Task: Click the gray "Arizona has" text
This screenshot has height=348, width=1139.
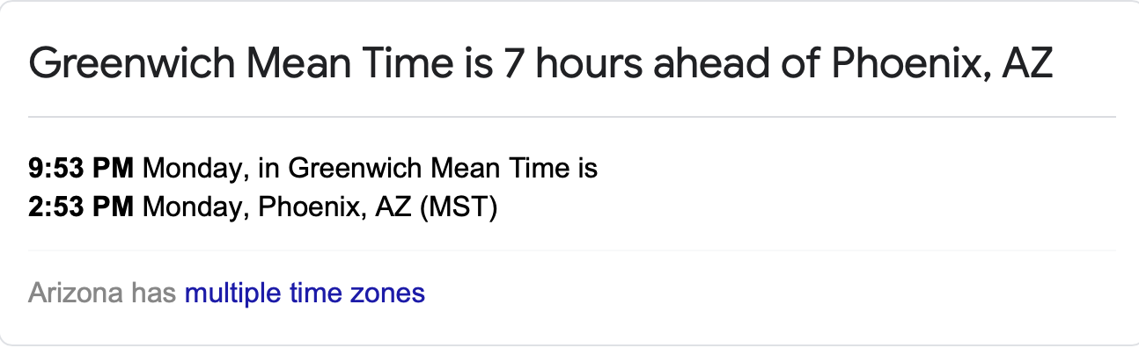Action: point(102,293)
